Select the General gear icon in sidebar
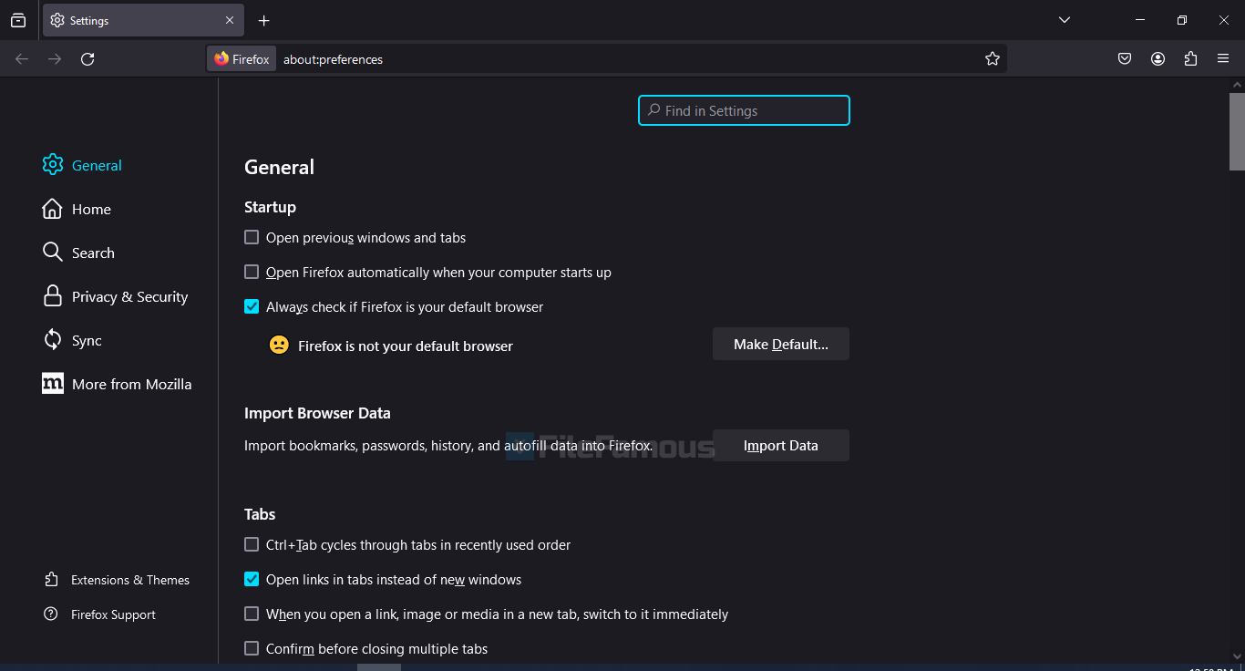The image size is (1245, 671). point(53,165)
